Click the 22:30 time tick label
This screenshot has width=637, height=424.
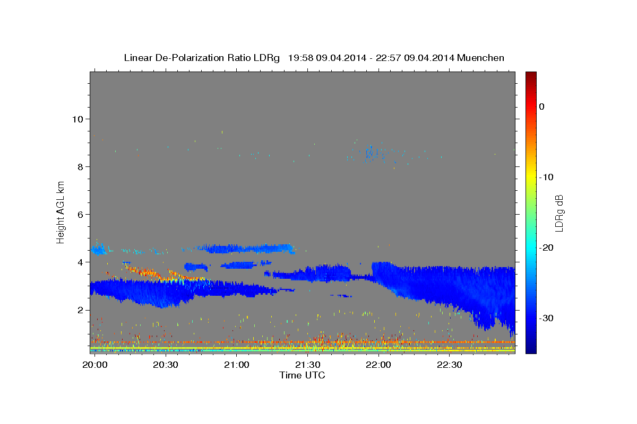450,365
